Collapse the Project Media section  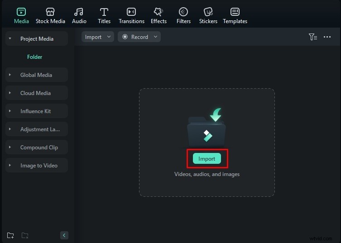(10, 39)
